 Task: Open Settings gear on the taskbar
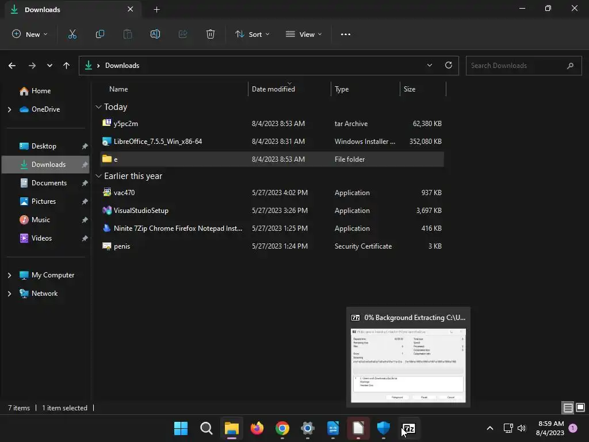tap(308, 428)
